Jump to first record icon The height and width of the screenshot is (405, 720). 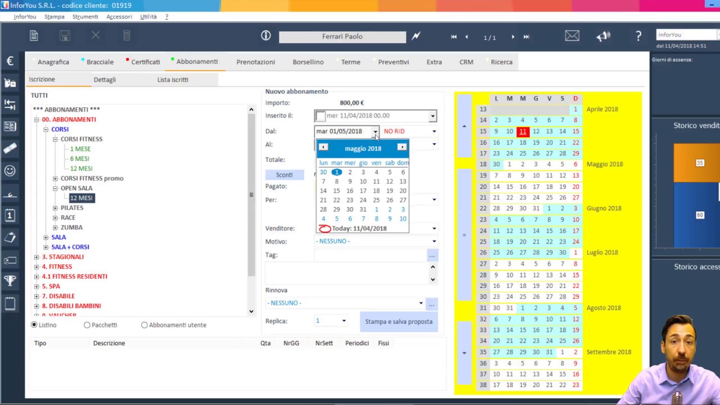click(x=454, y=37)
